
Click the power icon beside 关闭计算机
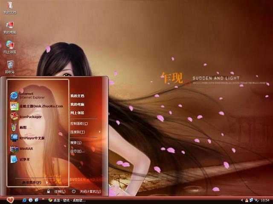tap(74, 191)
